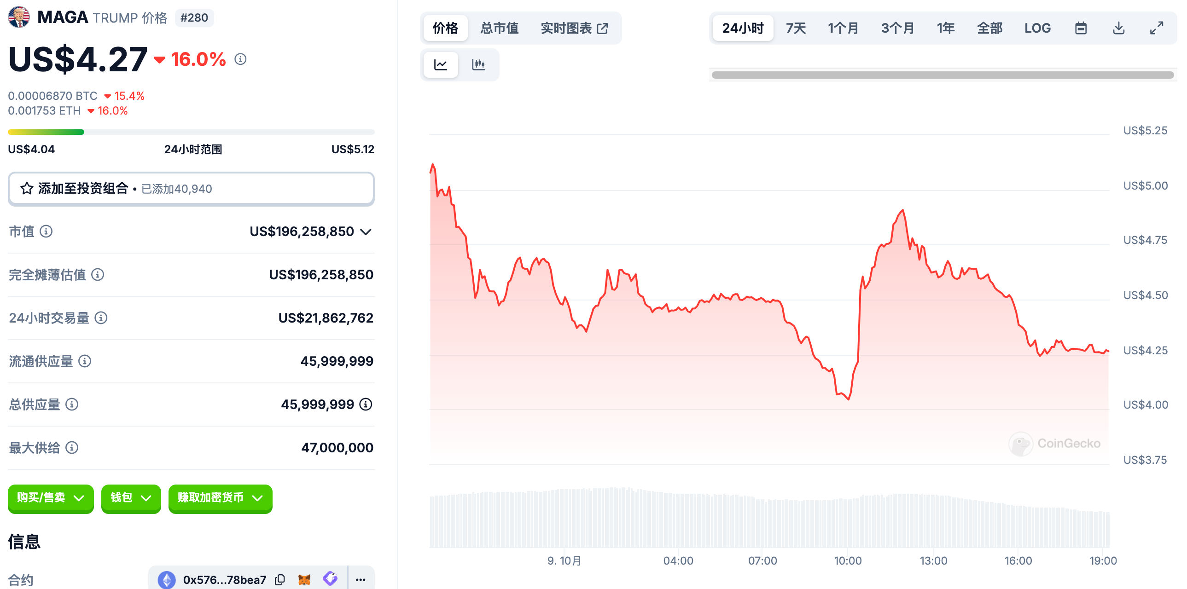Open the 钱包 dropdown
The width and height of the screenshot is (1187, 589).
coord(131,498)
